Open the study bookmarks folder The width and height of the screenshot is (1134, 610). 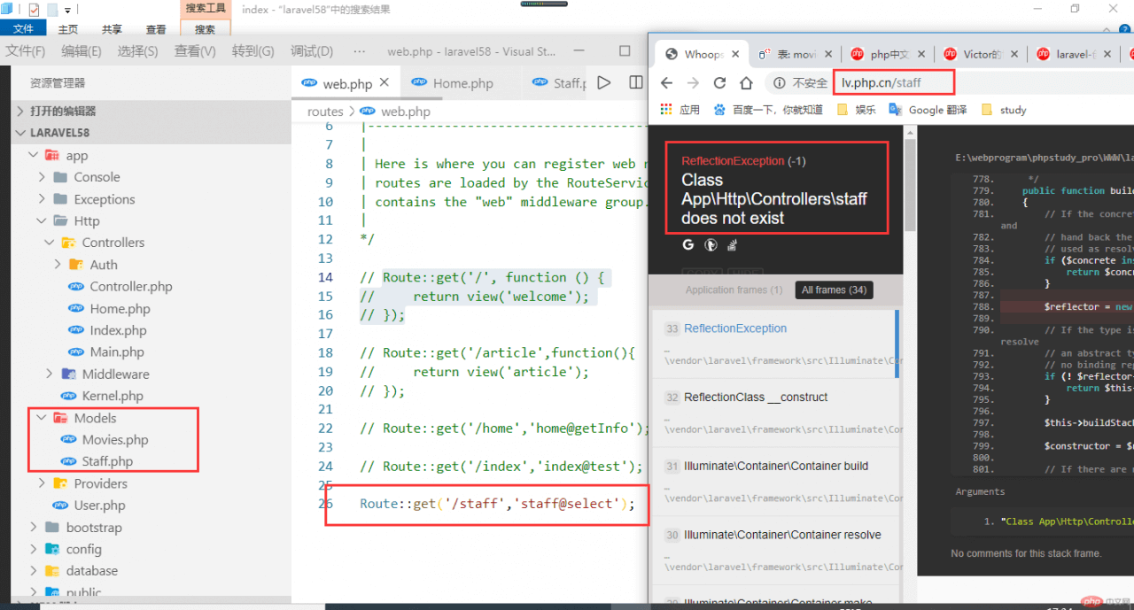(1004, 110)
